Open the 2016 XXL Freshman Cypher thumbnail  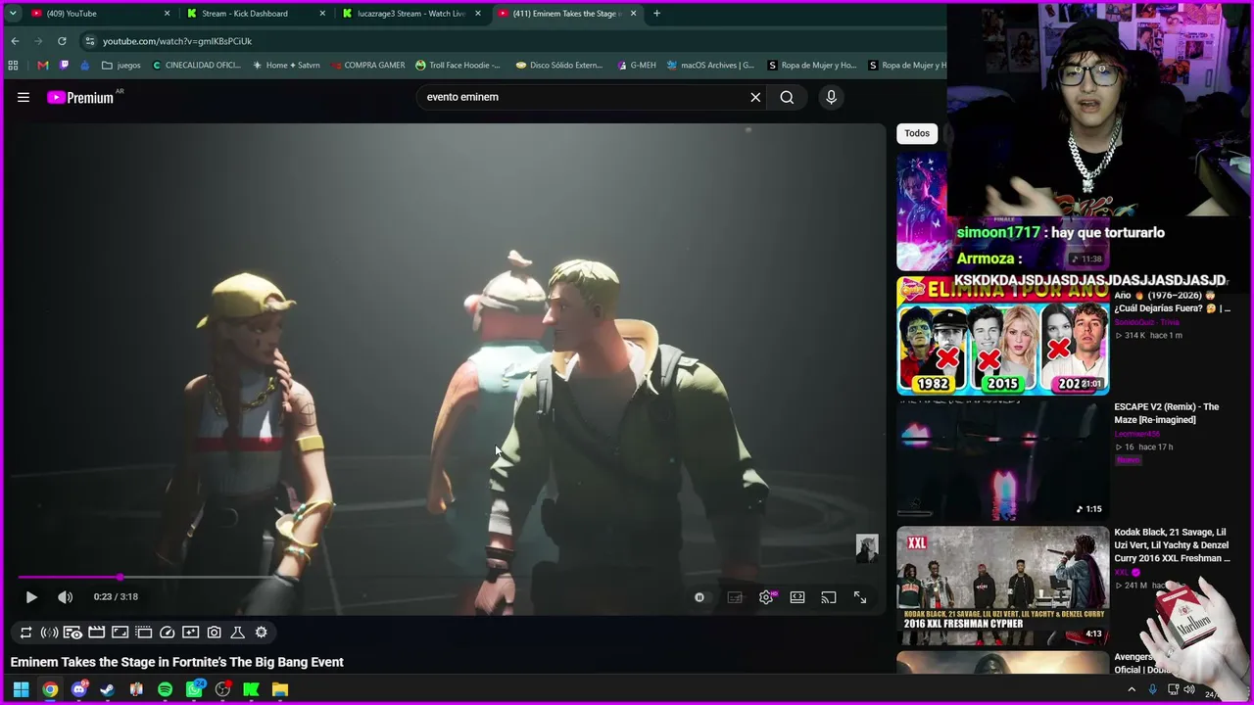pyautogui.click(x=1002, y=587)
